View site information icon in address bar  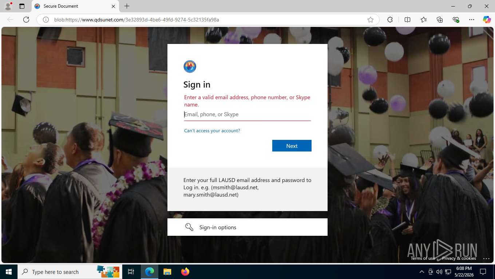pyautogui.click(x=46, y=20)
